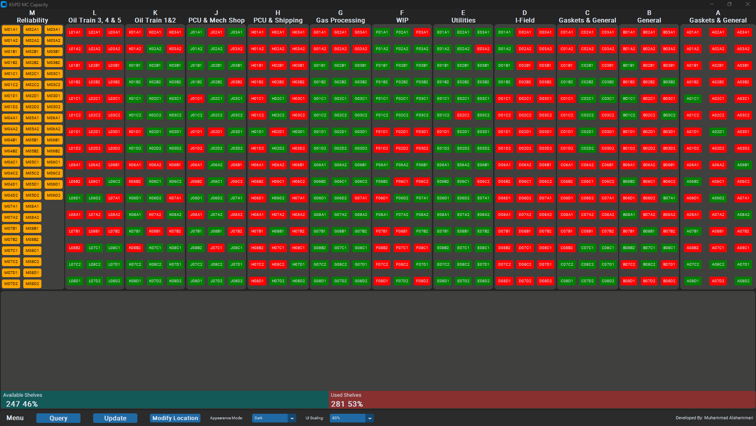Screen dimensions: 756x426
Task: Select shelf M06D2
Action: click(54, 195)
